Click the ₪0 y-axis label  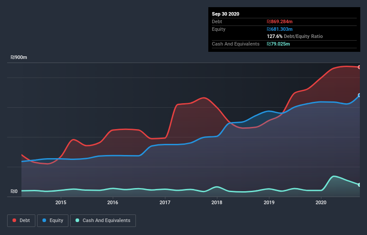click(14, 191)
